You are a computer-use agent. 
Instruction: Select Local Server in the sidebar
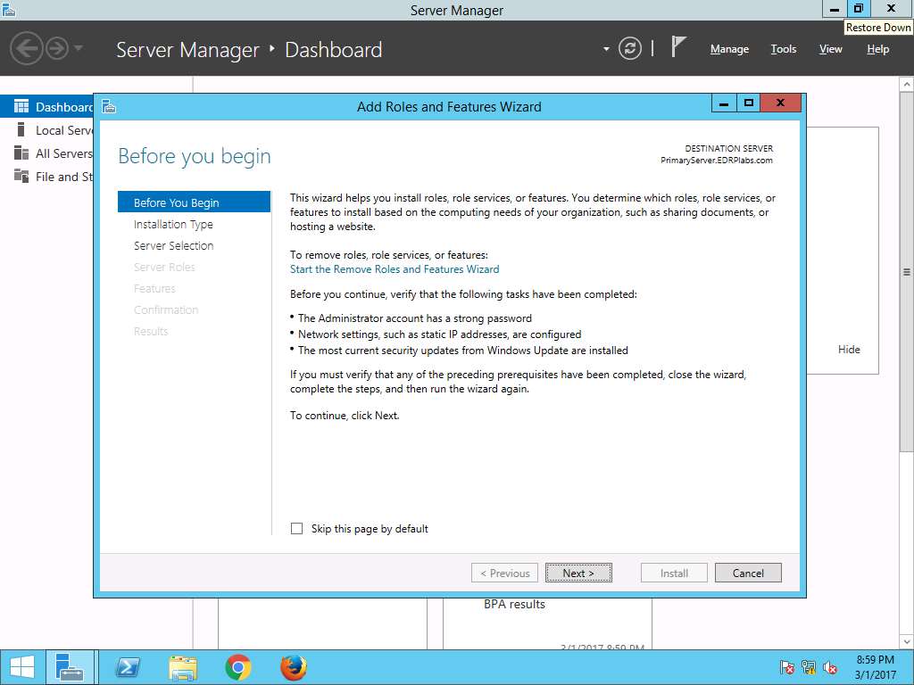tap(47, 130)
